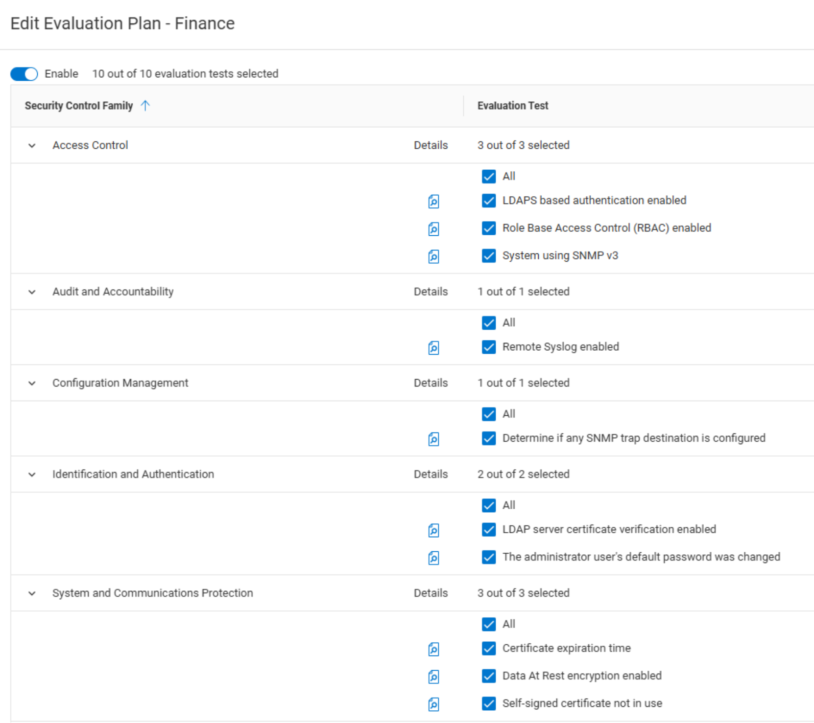Uncheck All under Audit and Accountability
The image size is (814, 723).
[x=489, y=322]
